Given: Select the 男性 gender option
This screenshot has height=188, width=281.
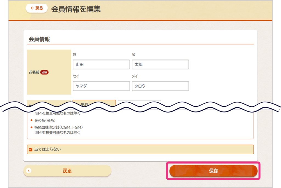Looking at the screenshot, I should [94, 103].
